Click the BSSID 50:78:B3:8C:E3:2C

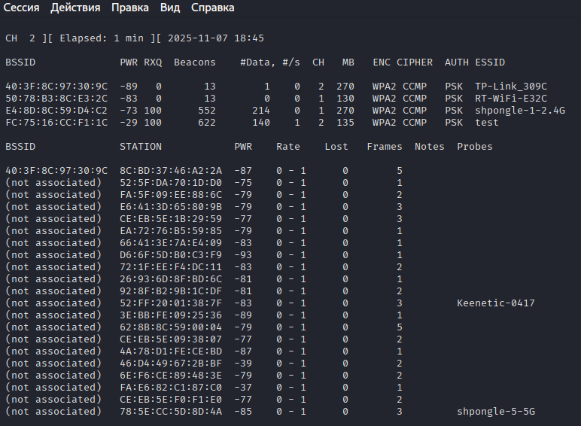tap(56, 98)
